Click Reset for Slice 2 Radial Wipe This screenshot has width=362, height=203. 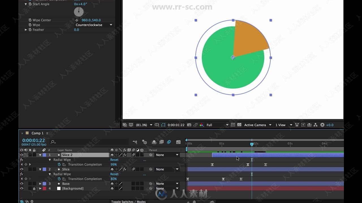pyautogui.click(x=114, y=160)
